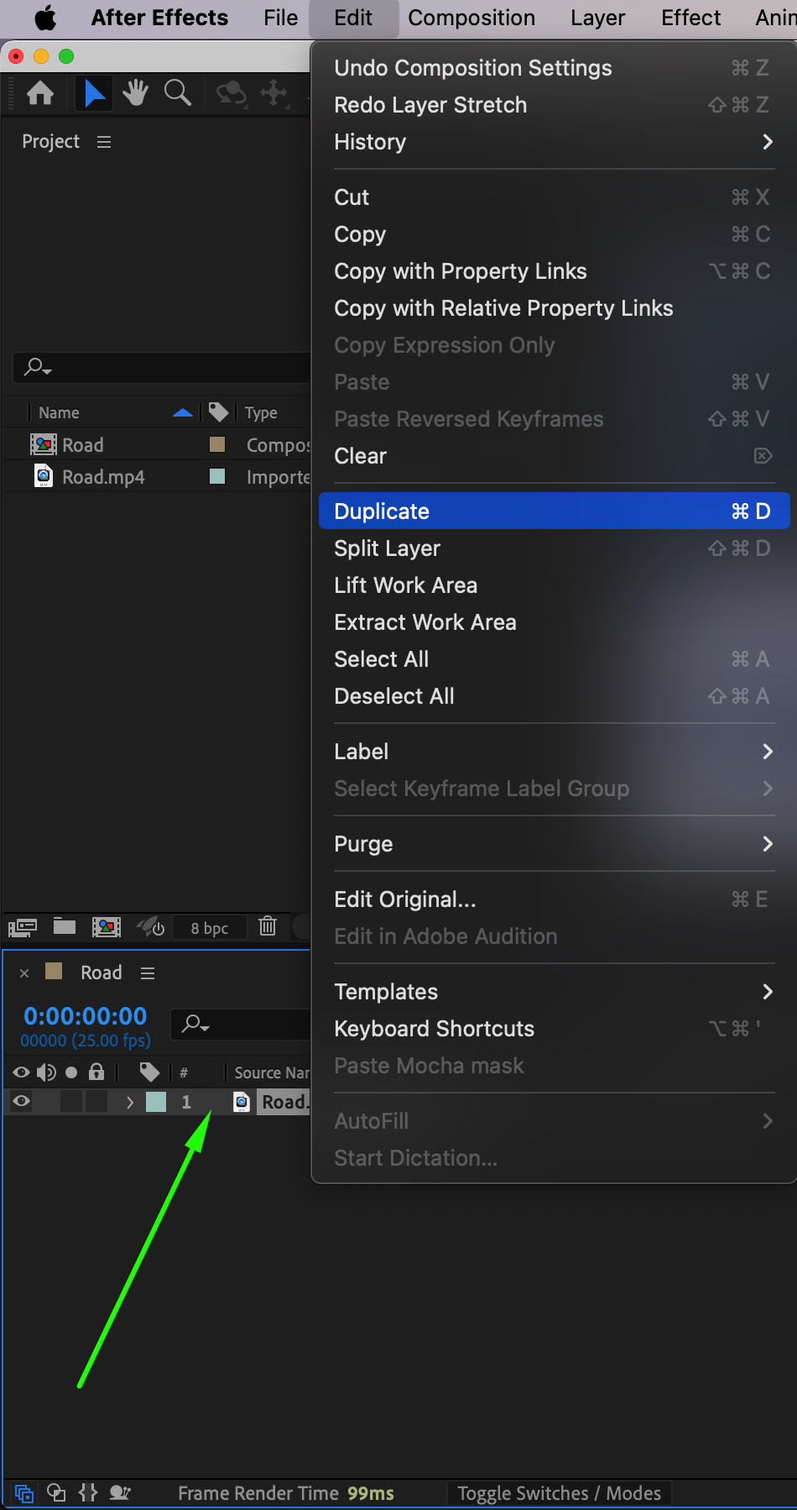The width and height of the screenshot is (797, 1510).
Task: Open the Project panel menu icon
Action: point(104,142)
